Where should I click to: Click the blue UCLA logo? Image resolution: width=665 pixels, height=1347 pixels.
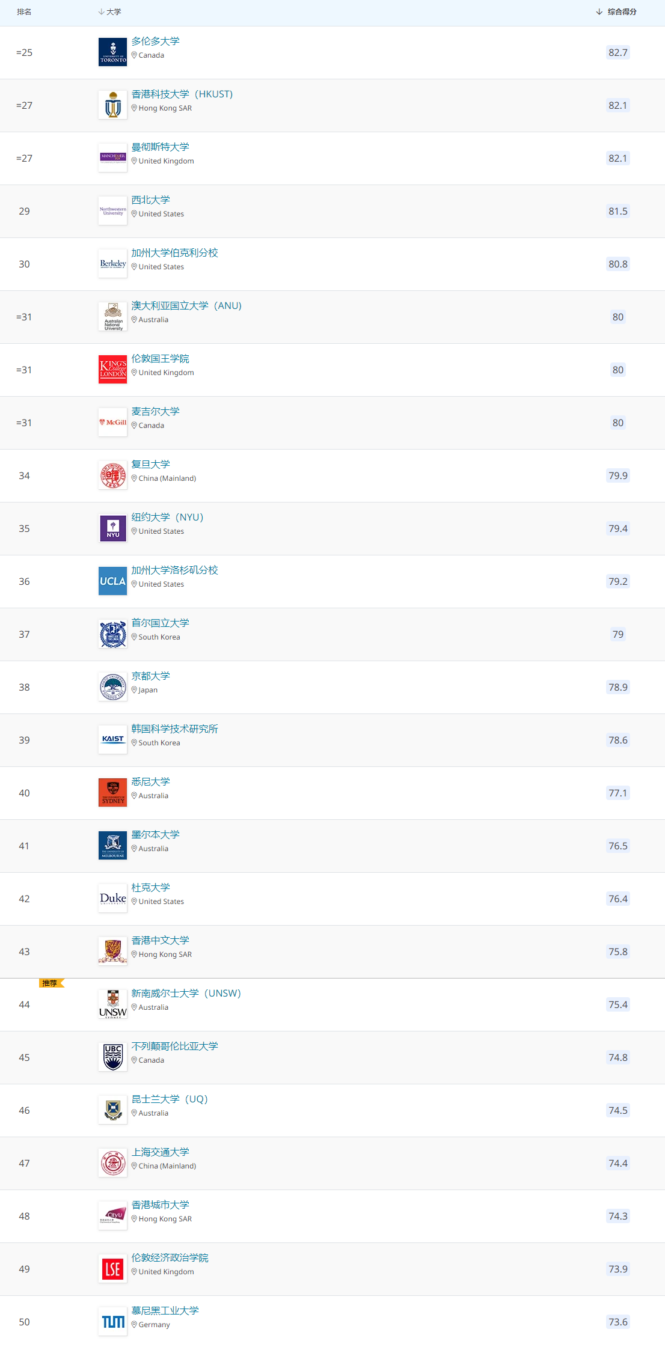[113, 581]
